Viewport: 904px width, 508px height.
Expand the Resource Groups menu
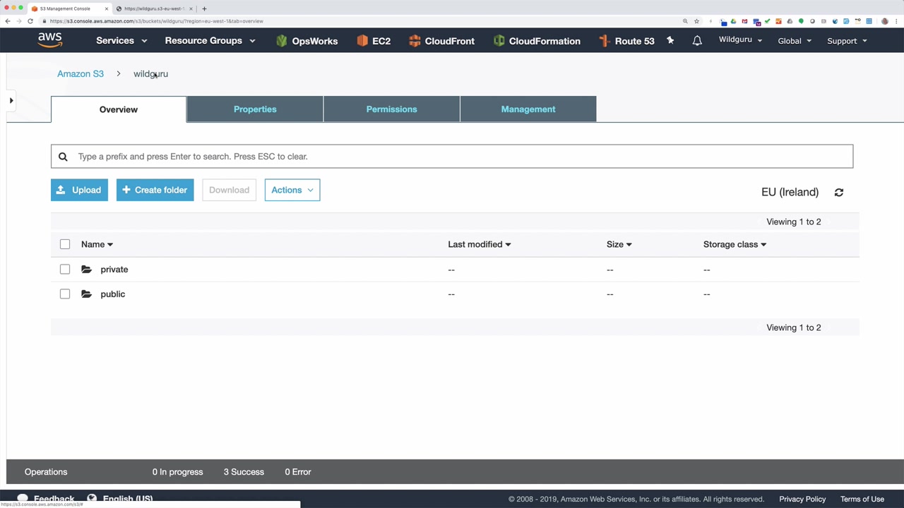pos(210,41)
